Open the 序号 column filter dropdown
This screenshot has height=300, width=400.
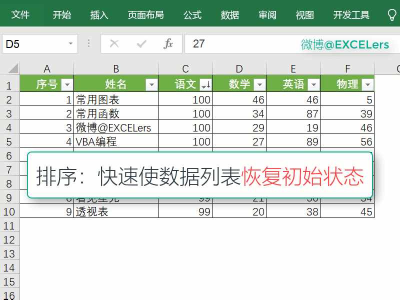click(66, 84)
